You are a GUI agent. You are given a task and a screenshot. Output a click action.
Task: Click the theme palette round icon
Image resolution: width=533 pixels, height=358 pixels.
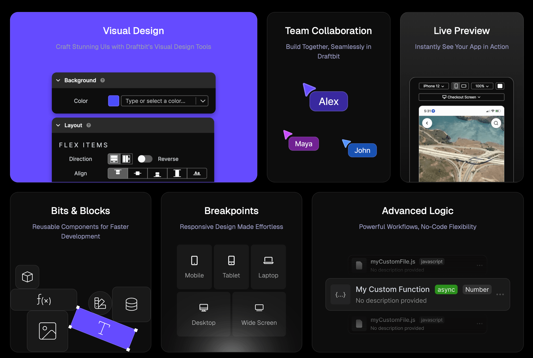[100, 303]
